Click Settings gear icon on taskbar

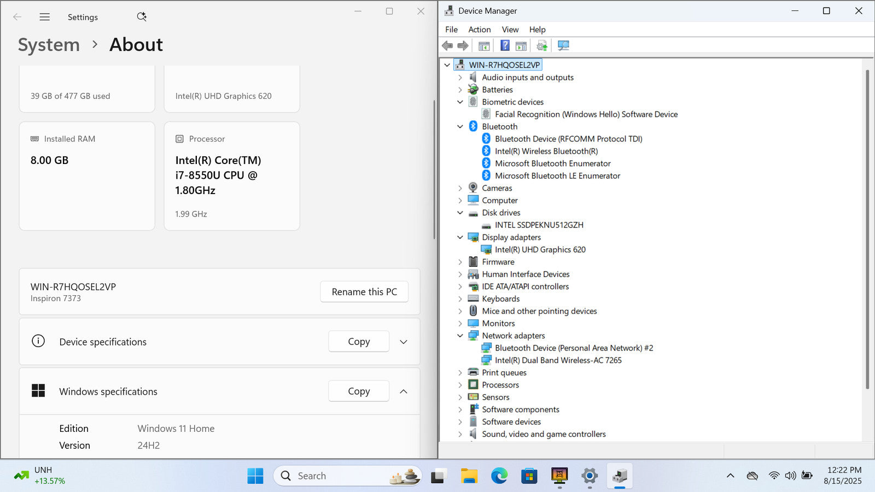tap(589, 476)
